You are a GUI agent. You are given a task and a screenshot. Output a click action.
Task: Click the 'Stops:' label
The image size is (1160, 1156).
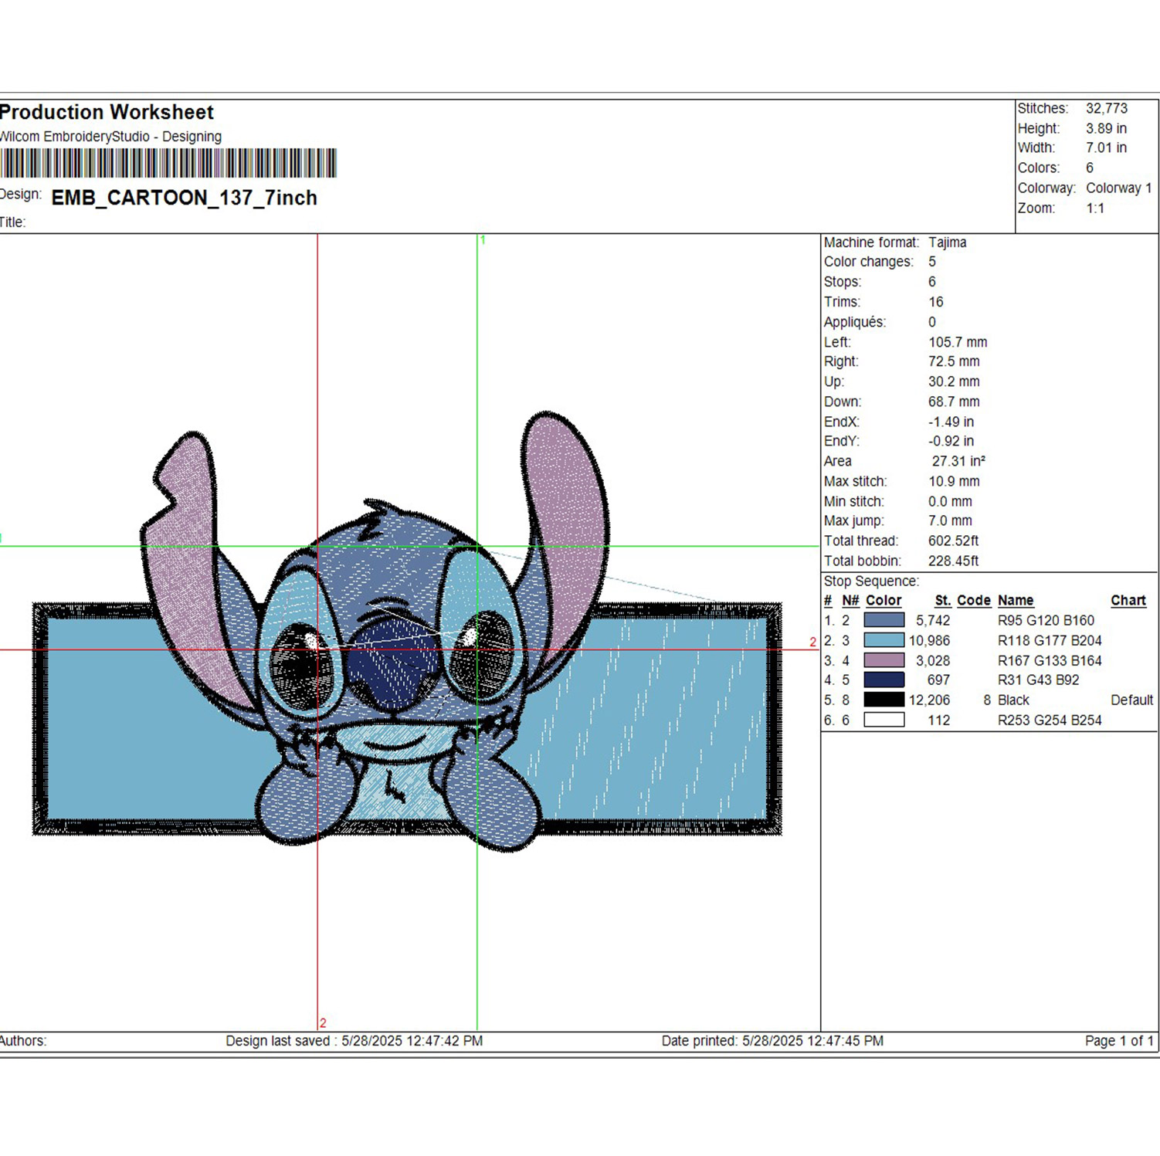click(x=842, y=282)
